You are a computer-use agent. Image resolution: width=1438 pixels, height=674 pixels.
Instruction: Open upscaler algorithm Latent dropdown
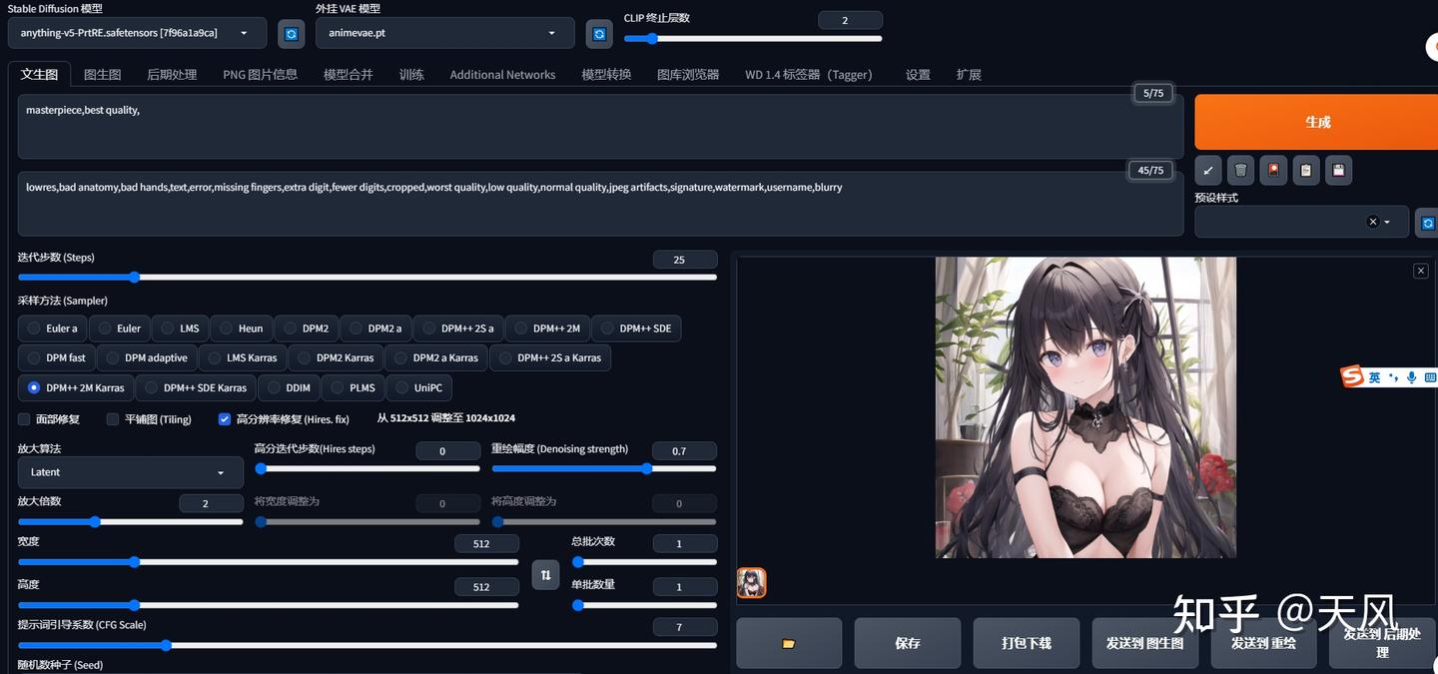pos(131,472)
